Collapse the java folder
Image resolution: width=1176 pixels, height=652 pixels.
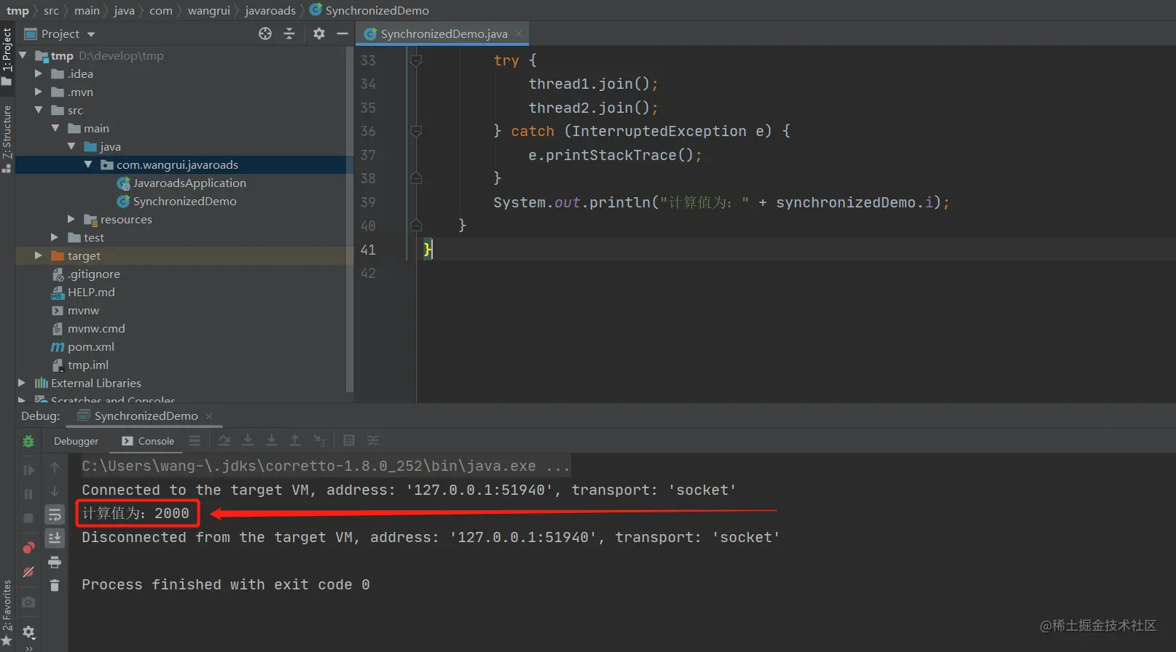pyautogui.click(x=71, y=146)
